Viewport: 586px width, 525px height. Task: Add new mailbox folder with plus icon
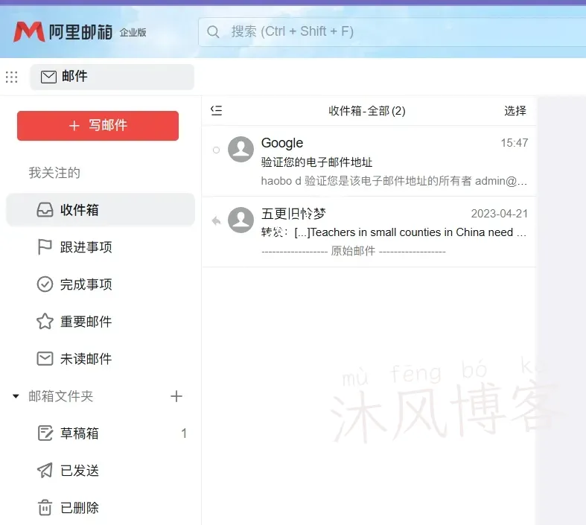pos(176,396)
